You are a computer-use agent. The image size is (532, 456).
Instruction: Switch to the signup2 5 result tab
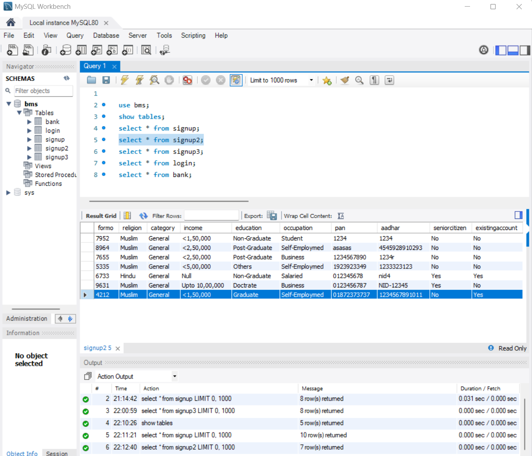pos(97,348)
